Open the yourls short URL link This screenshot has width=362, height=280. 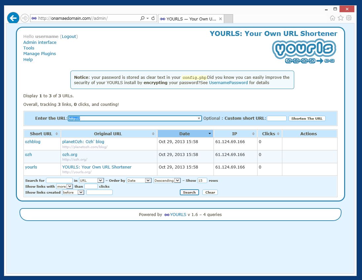coord(31,167)
